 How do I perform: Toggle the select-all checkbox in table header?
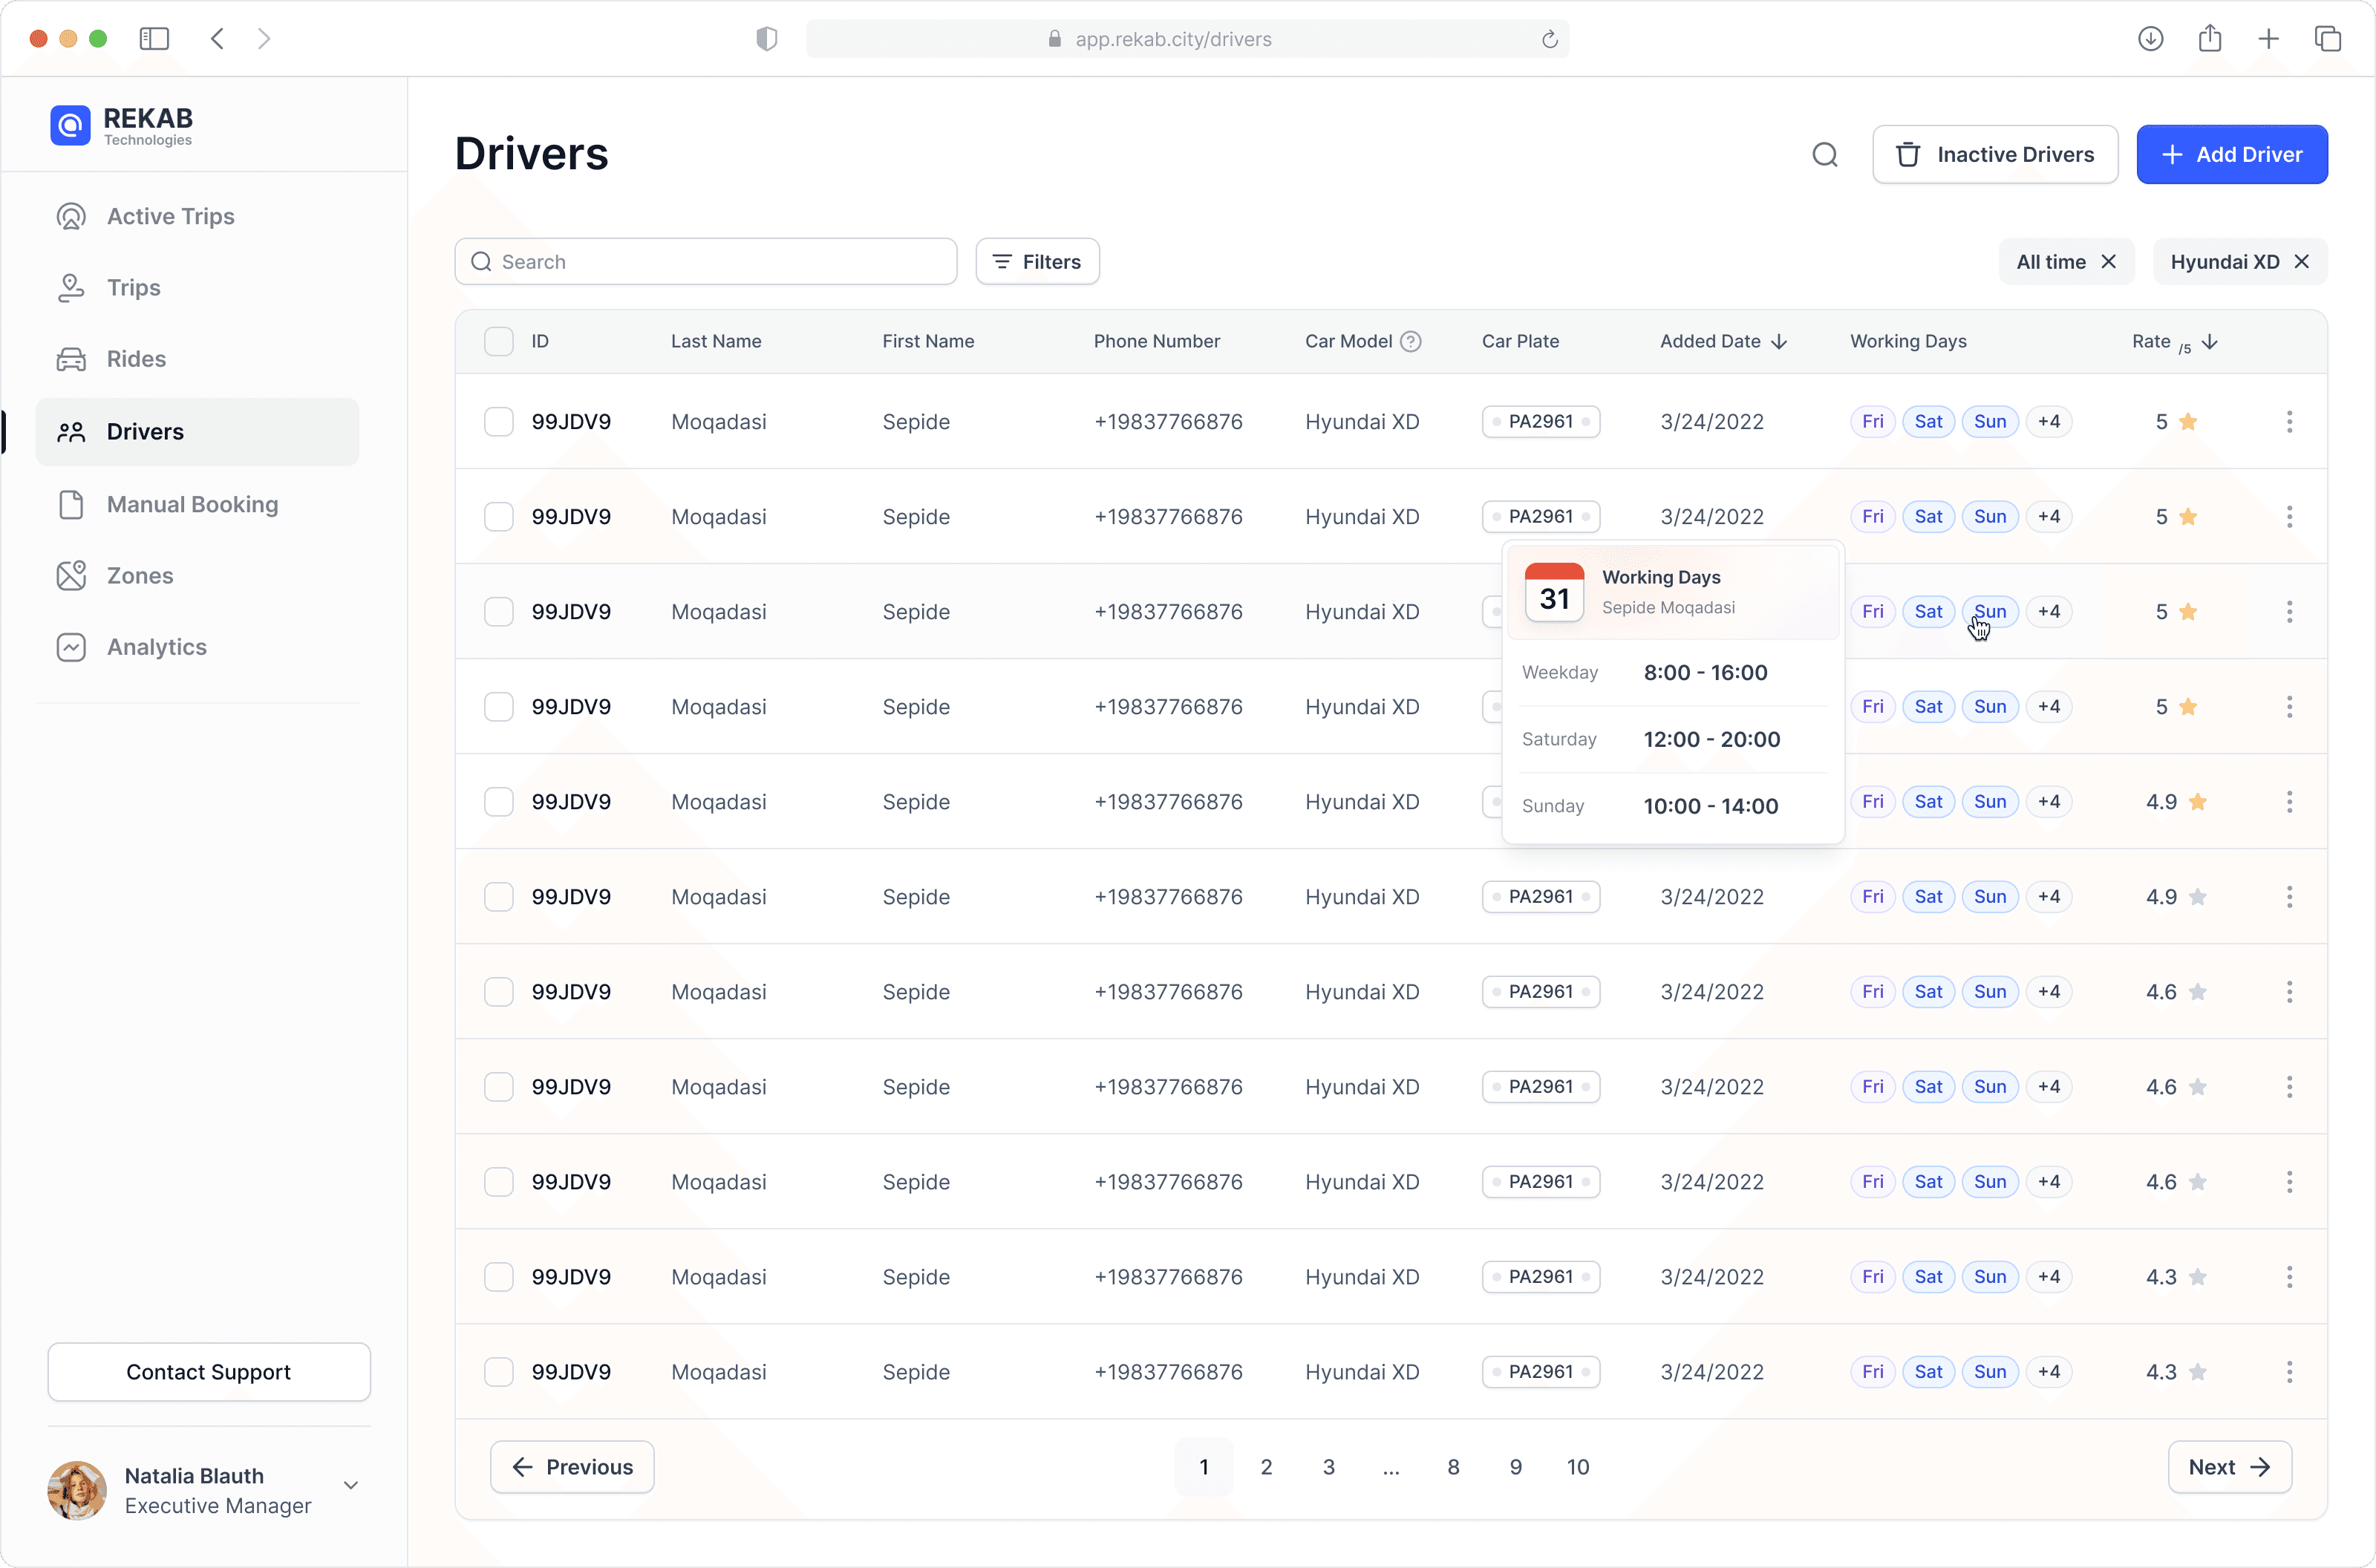pyautogui.click(x=498, y=341)
